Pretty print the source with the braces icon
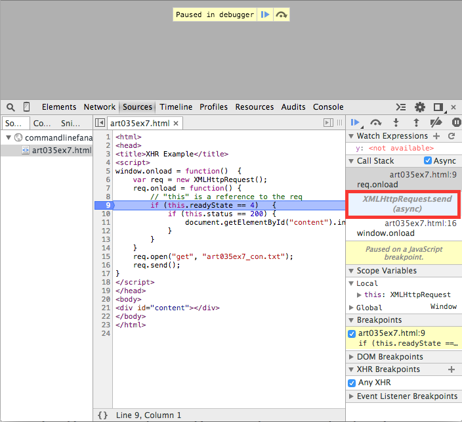The height and width of the screenshot is (422, 462). 102,415
